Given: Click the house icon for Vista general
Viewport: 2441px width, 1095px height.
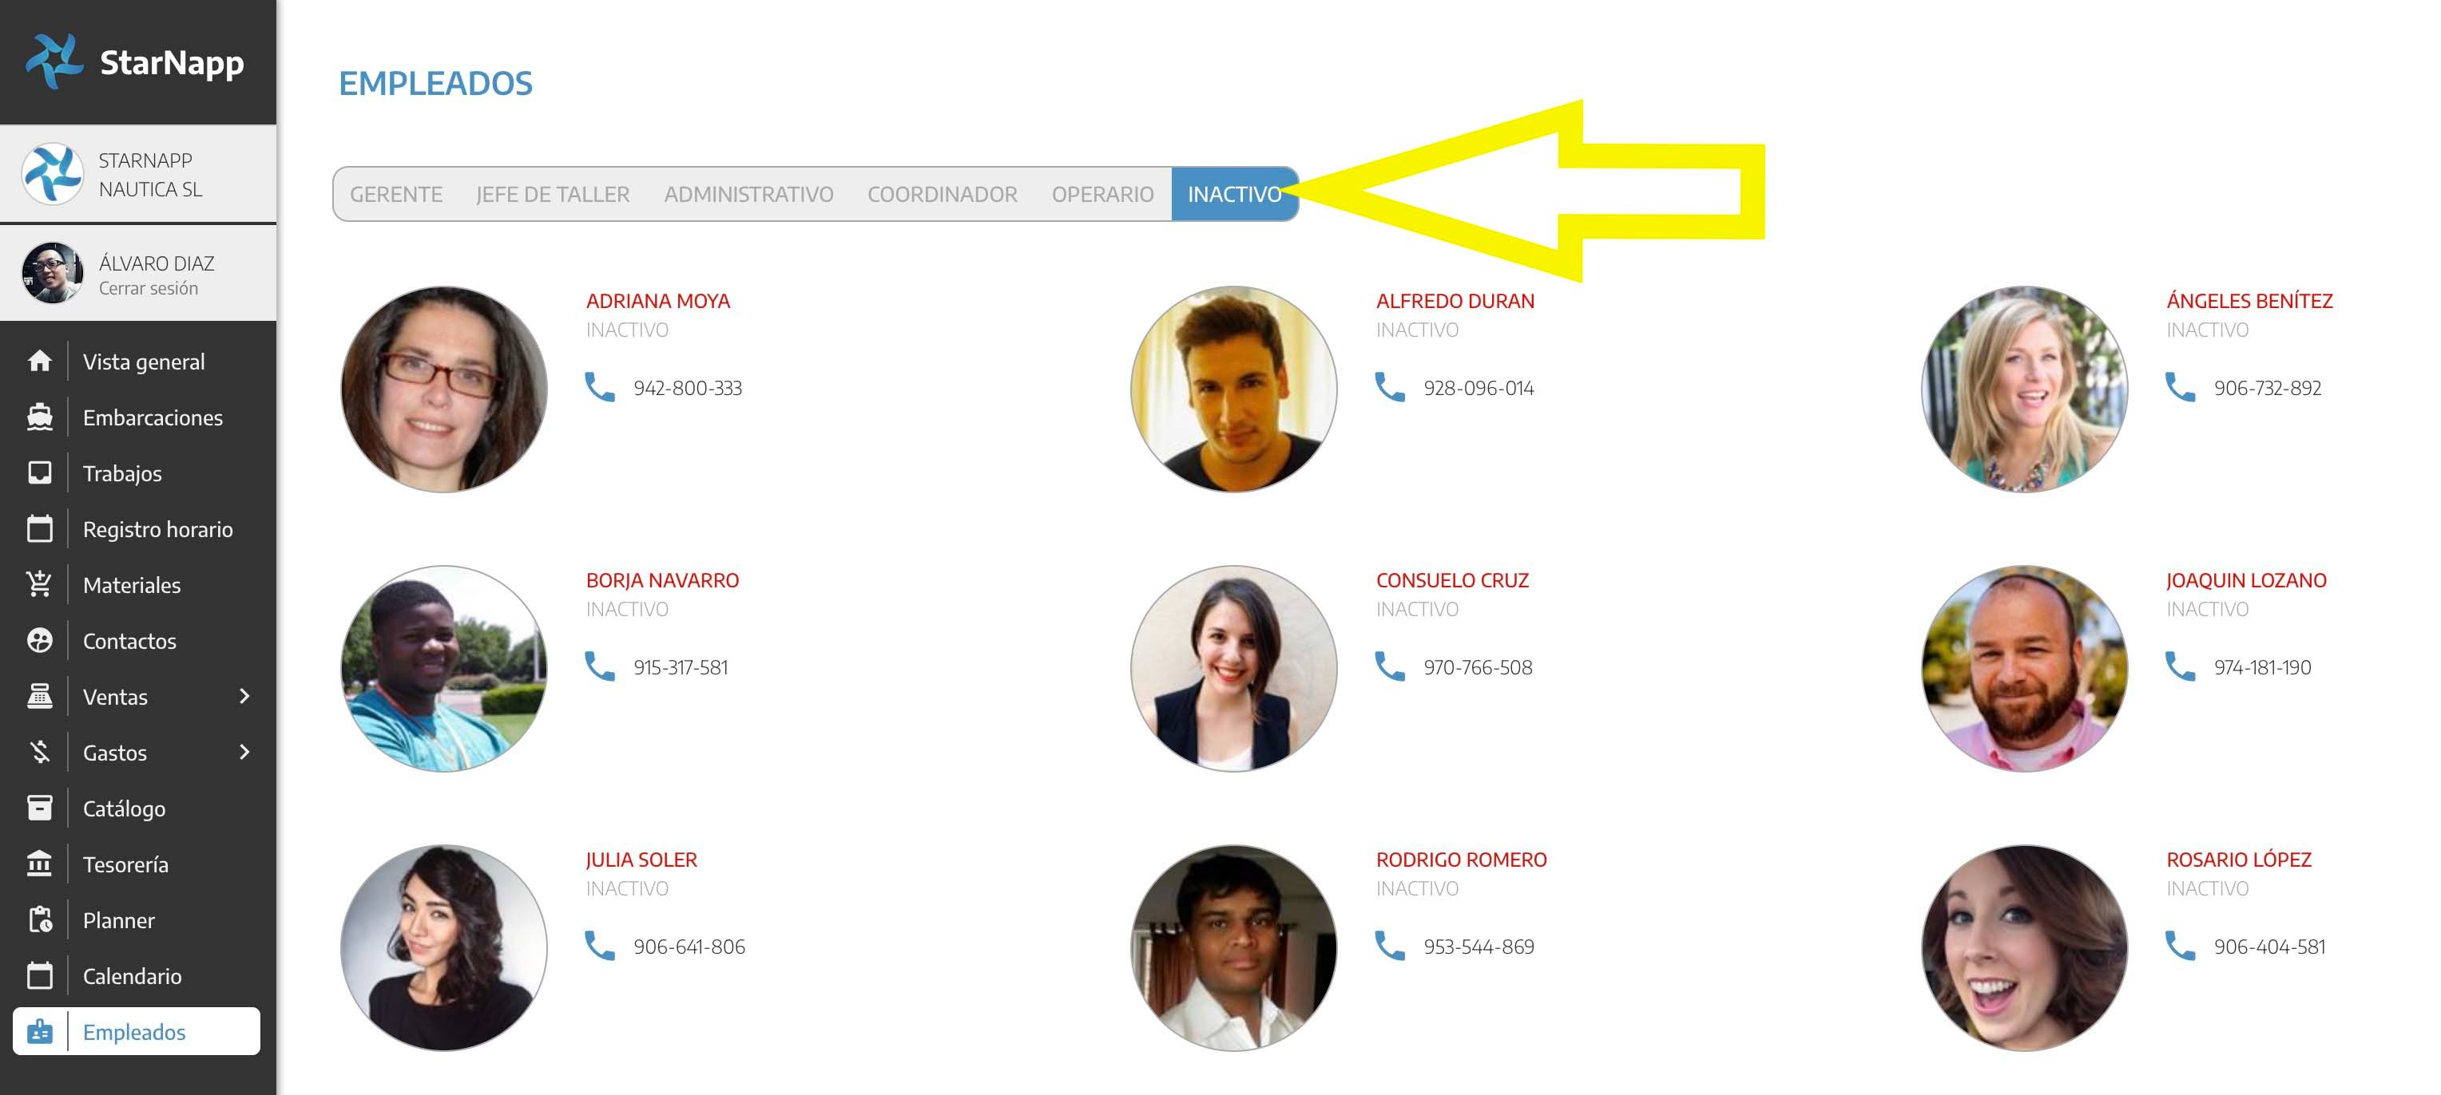Looking at the screenshot, I should (x=40, y=362).
